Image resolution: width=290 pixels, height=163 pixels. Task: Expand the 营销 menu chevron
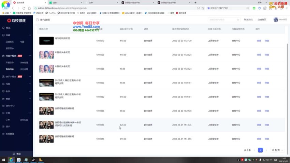click(30, 99)
